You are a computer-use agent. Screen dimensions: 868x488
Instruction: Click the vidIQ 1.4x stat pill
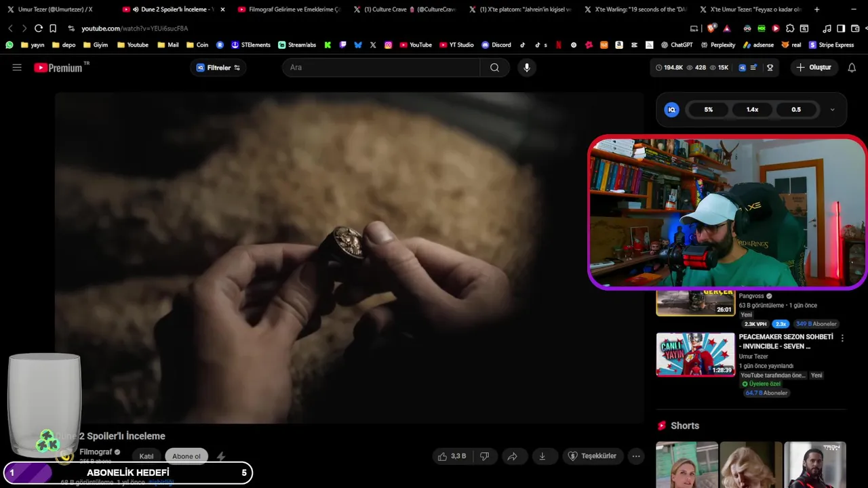click(x=753, y=110)
